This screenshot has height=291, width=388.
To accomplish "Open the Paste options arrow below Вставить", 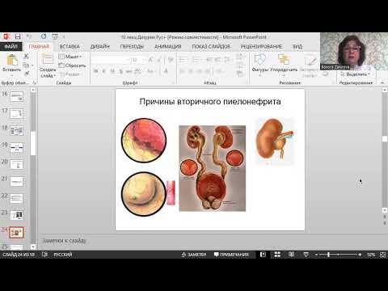I will (12, 75).
